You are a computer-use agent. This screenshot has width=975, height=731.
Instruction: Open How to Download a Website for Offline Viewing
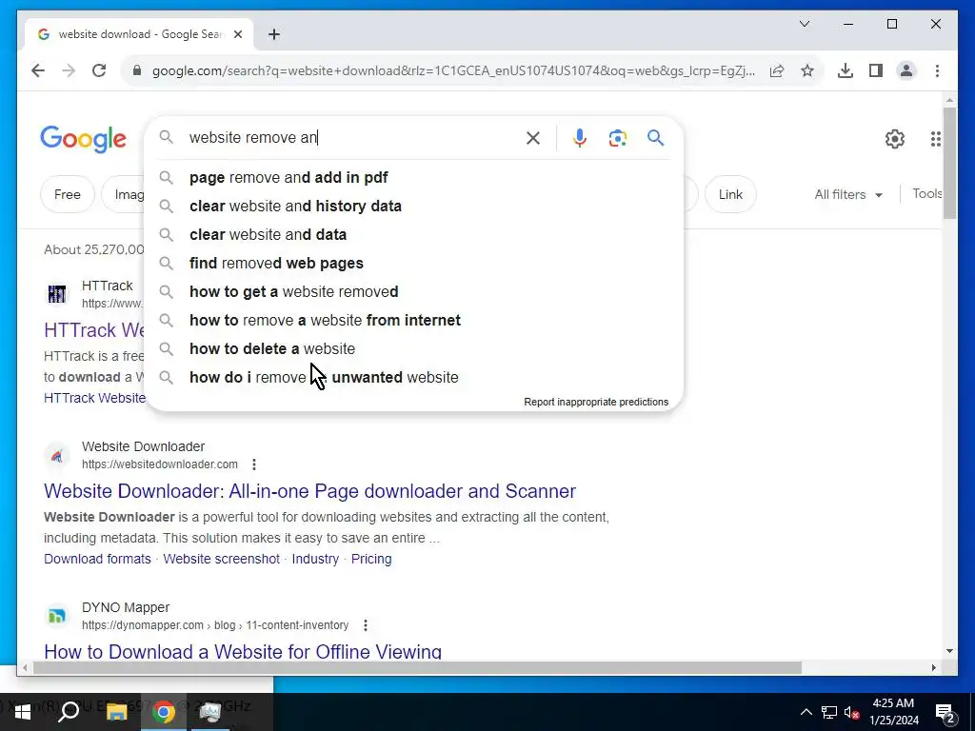pos(243,651)
